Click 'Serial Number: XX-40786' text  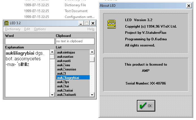(x=146, y=83)
